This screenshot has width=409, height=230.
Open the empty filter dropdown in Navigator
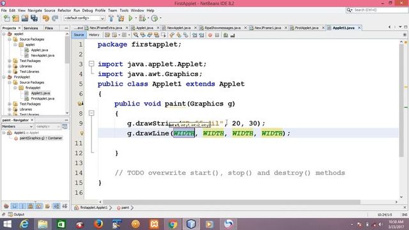(x=48, y=126)
